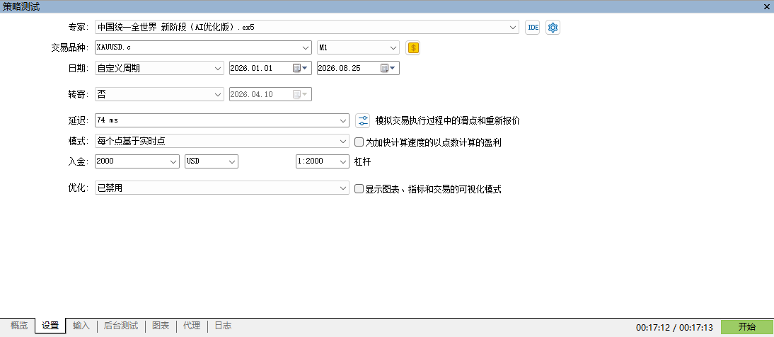
Task: Switch to the 图表 tab
Action: [161, 326]
